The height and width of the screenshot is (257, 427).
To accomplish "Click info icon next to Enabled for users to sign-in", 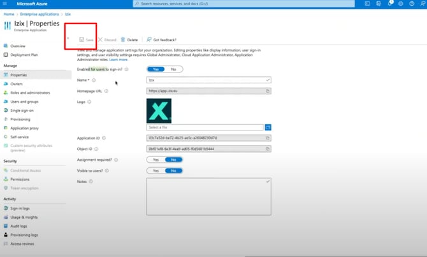I will click(126, 69).
